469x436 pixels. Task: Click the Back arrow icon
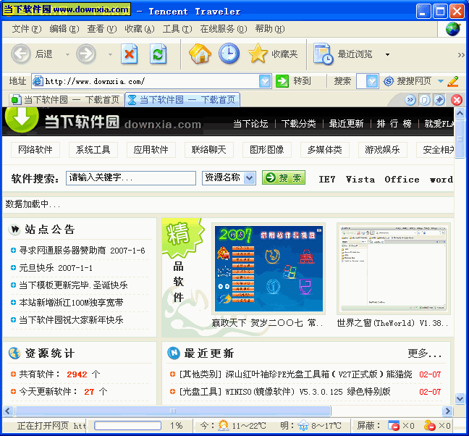coord(21,54)
